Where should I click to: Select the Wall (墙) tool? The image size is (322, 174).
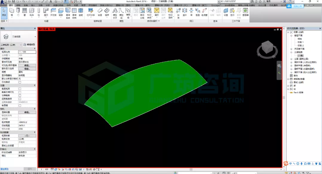coord(12,12)
